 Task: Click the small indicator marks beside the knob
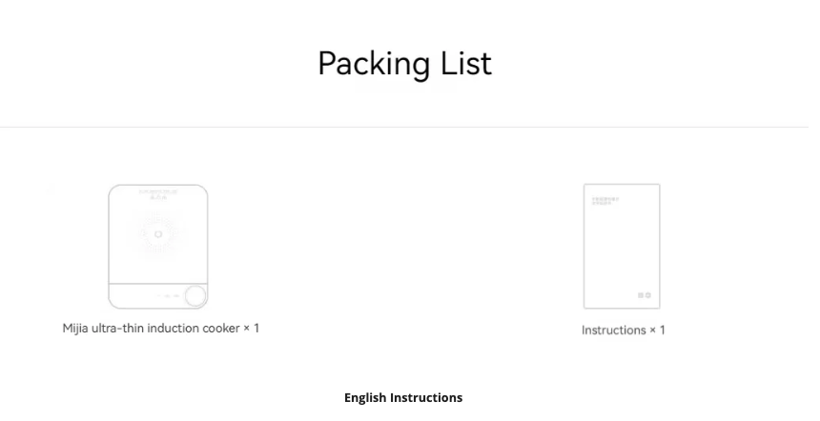coord(169,295)
